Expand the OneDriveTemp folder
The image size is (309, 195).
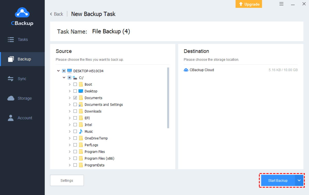pos(70,138)
